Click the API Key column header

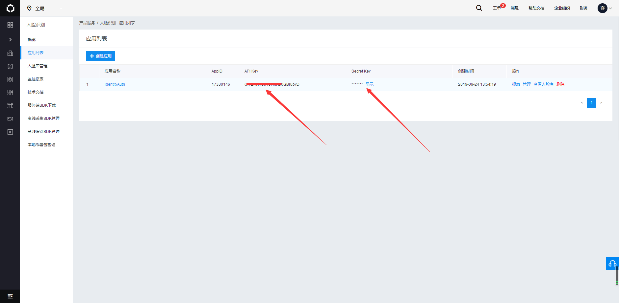(x=251, y=71)
